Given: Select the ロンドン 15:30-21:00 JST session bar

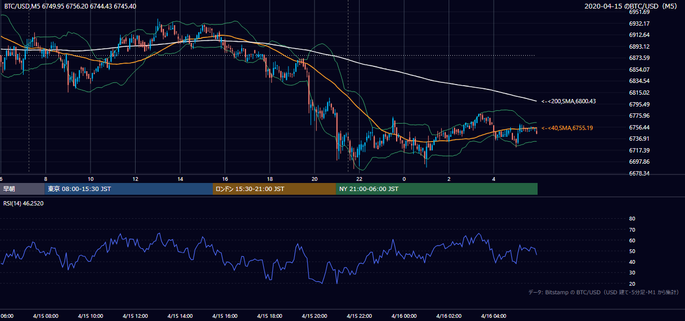Looking at the screenshot, I should [x=274, y=189].
